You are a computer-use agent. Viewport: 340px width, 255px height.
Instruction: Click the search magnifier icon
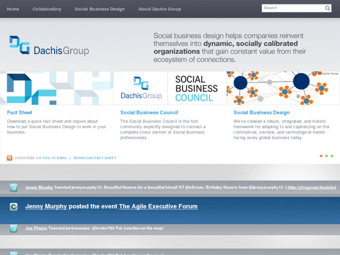pyautogui.click(x=327, y=8)
